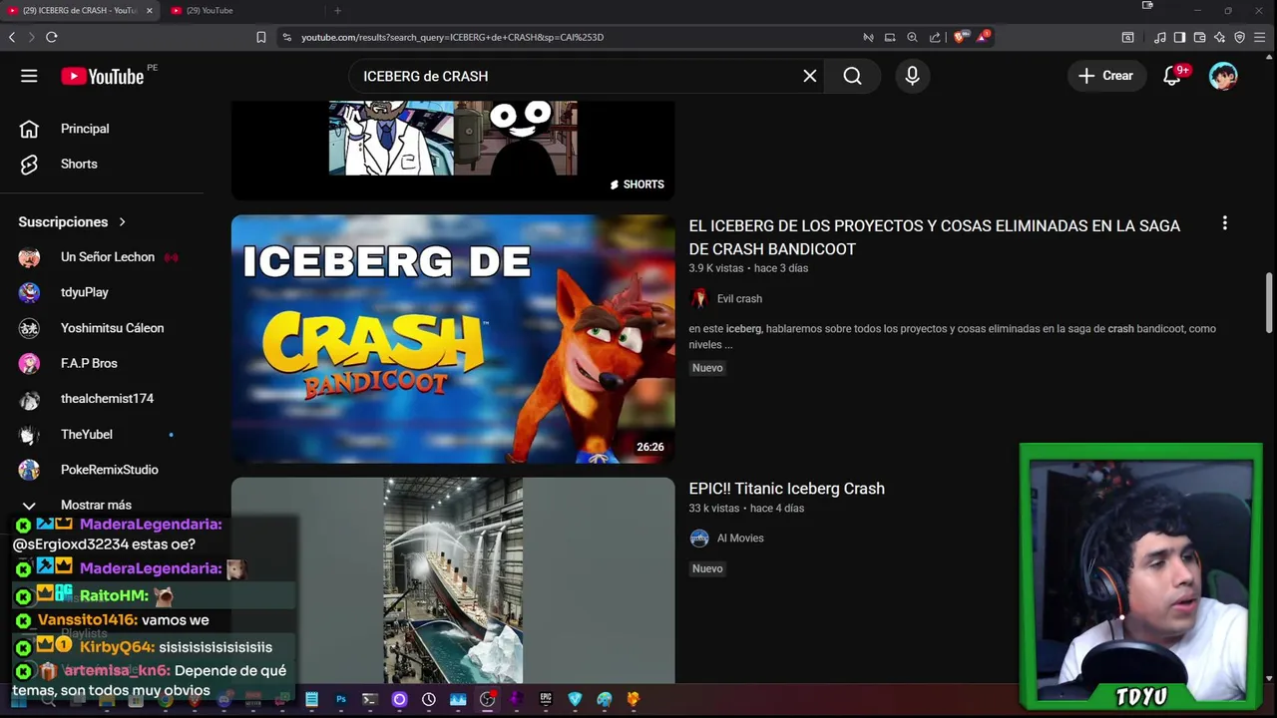Click the magnifier search button
The height and width of the screenshot is (718, 1277).
tap(852, 76)
